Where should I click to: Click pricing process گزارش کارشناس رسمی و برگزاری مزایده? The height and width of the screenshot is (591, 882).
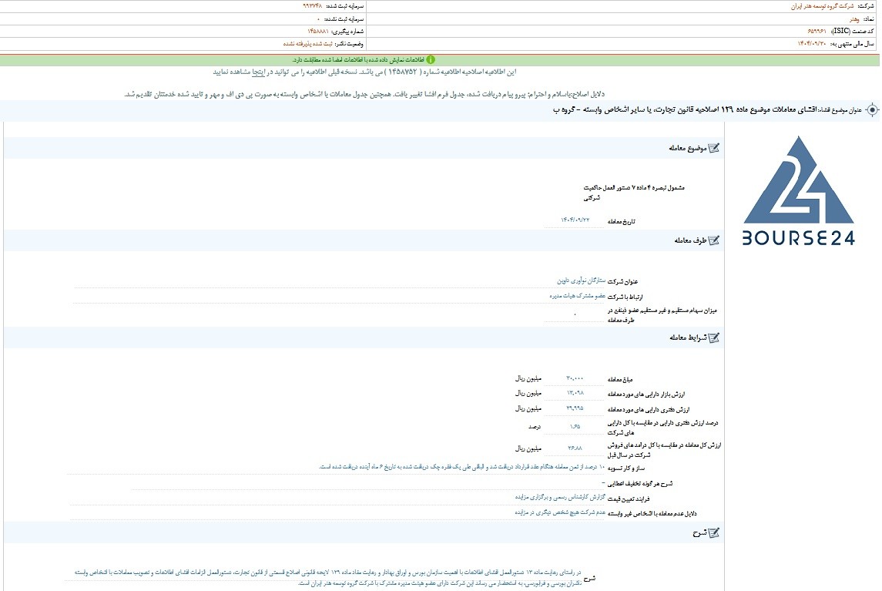(x=560, y=498)
